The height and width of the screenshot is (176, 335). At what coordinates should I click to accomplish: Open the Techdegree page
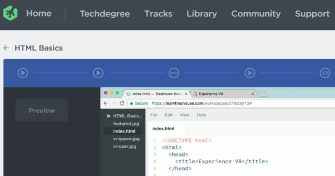(x=105, y=14)
